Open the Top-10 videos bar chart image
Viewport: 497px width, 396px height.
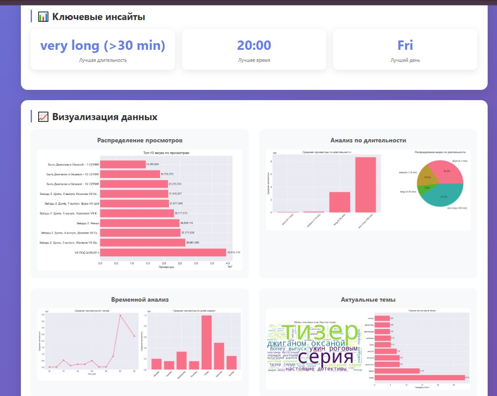pyautogui.click(x=140, y=210)
